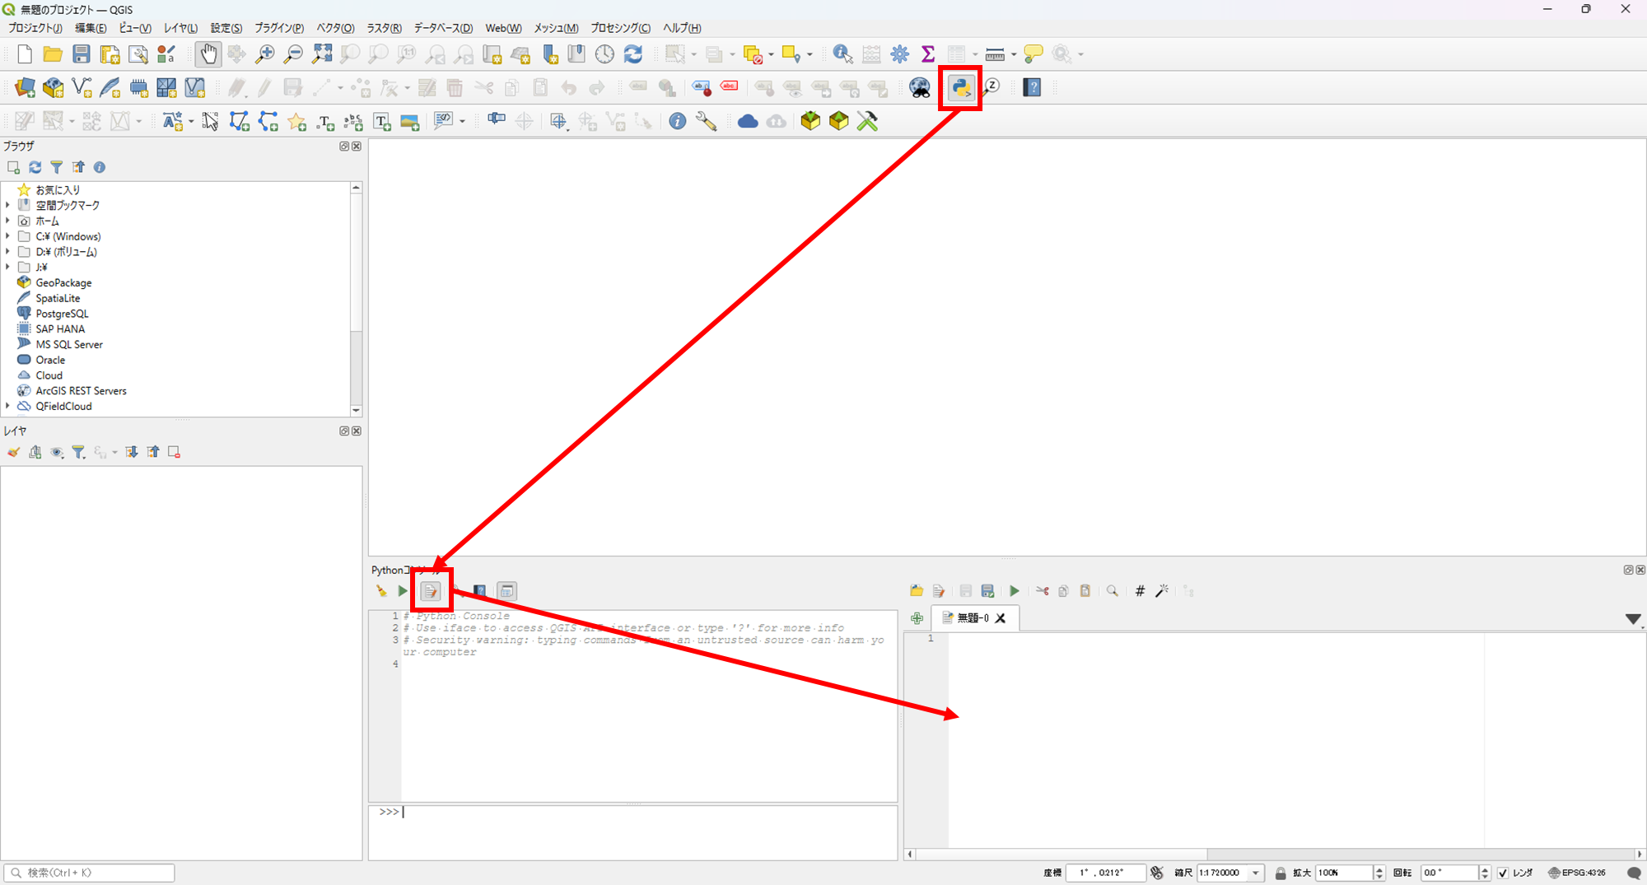Activate the Pan Map hand tool

pos(208,54)
